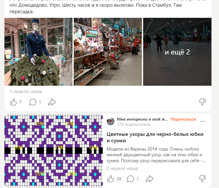Open channel name Мне интересно и мой ж...

tap(143, 119)
